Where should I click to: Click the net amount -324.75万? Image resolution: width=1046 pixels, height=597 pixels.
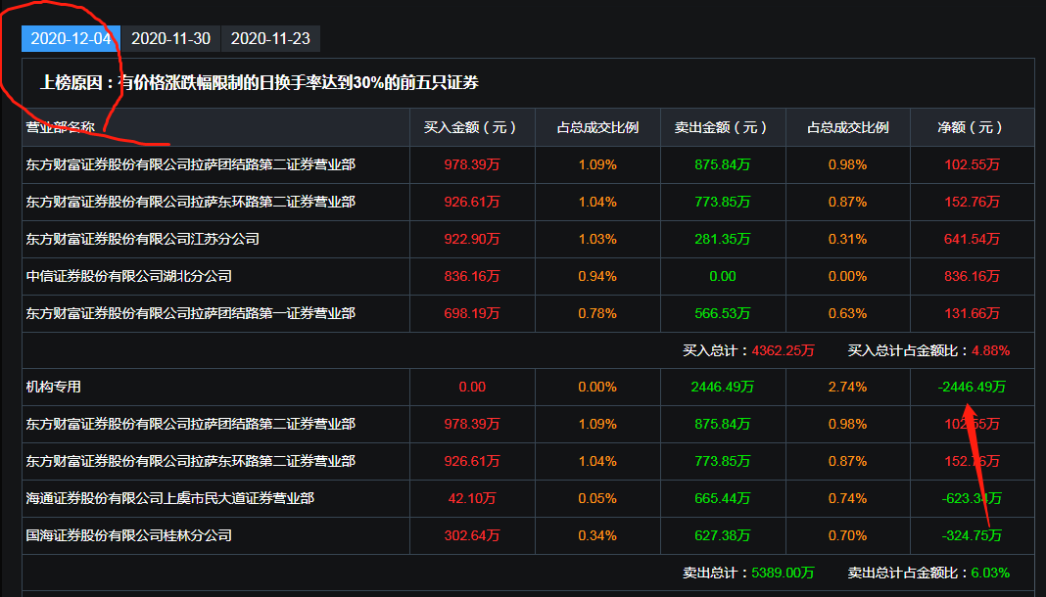972,535
